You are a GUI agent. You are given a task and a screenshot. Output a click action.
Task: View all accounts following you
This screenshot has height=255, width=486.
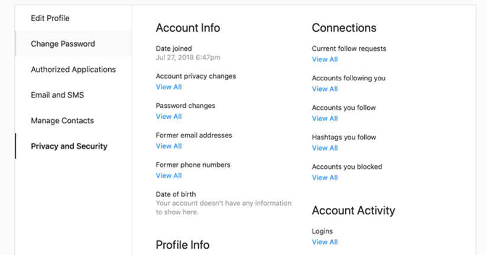pos(325,89)
